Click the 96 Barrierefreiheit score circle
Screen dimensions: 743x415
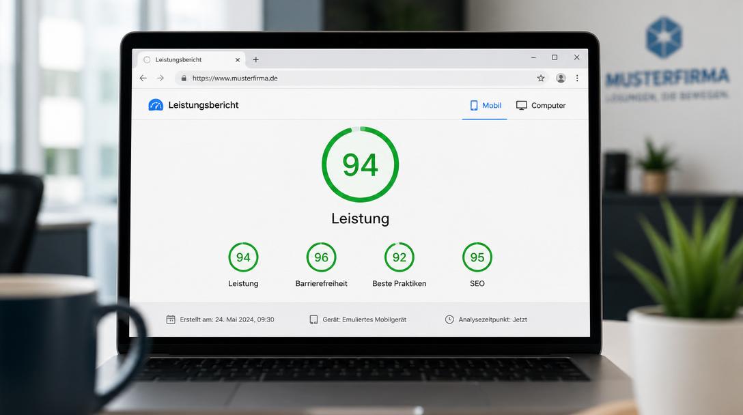coord(321,257)
